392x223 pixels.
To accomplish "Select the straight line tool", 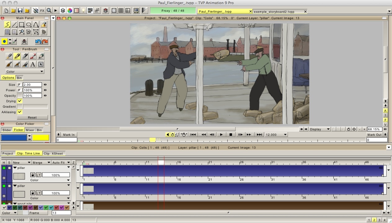I will [15, 24].
